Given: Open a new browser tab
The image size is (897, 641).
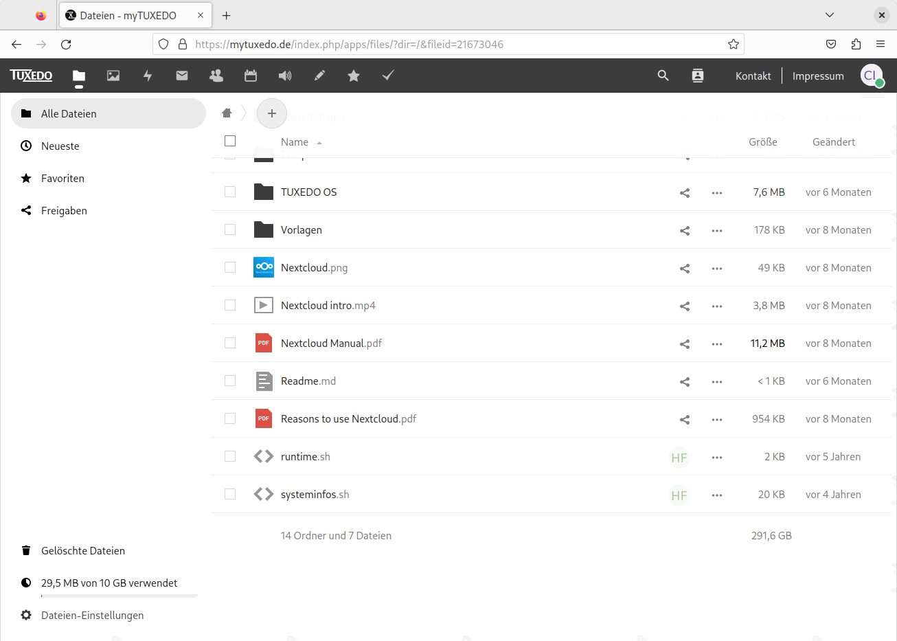Looking at the screenshot, I should pyautogui.click(x=227, y=15).
